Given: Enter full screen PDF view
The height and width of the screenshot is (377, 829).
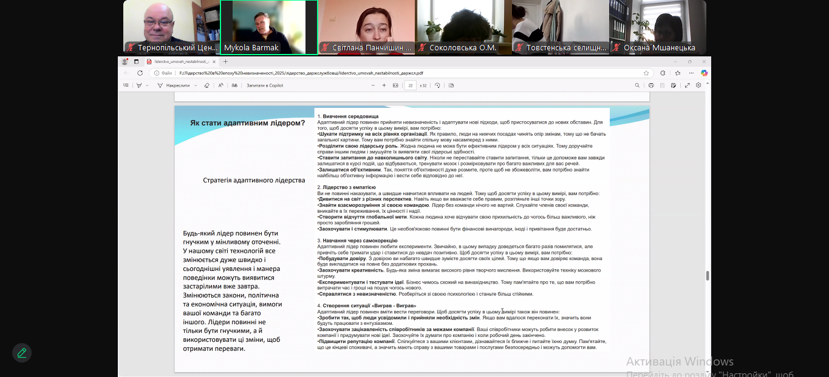Looking at the screenshot, I should coord(687,85).
